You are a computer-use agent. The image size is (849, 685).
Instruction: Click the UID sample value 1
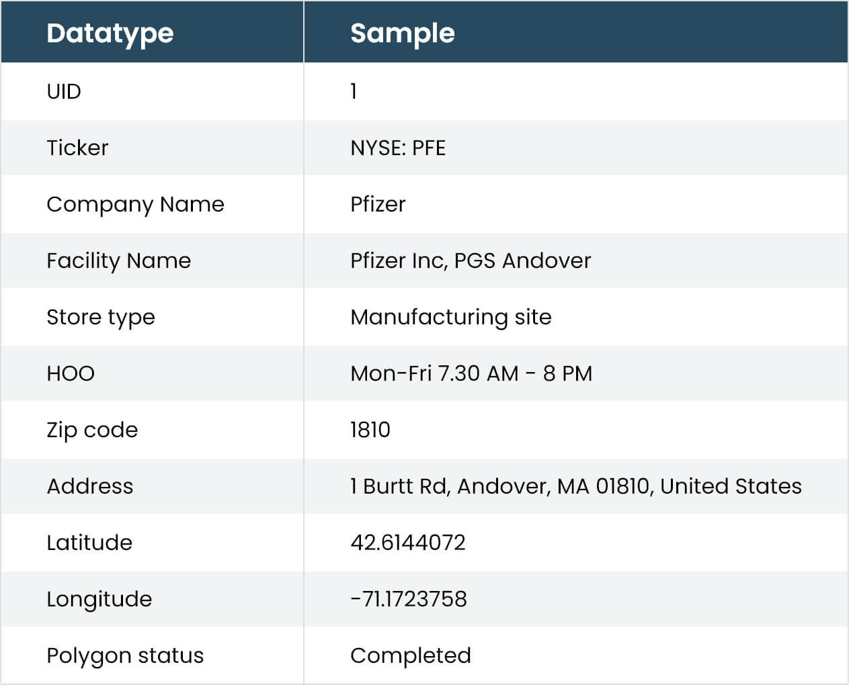[x=354, y=91]
